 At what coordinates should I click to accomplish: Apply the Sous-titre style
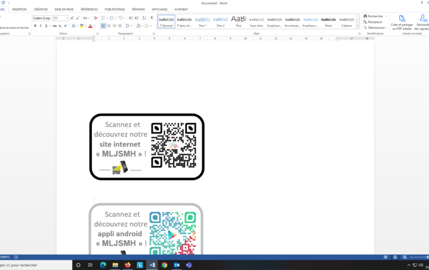(x=256, y=21)
